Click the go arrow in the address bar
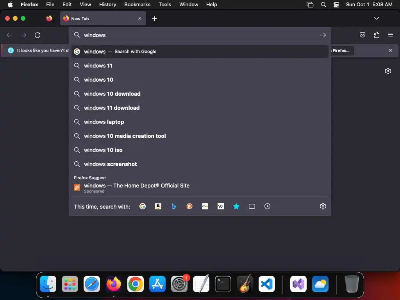 [323, 35]
